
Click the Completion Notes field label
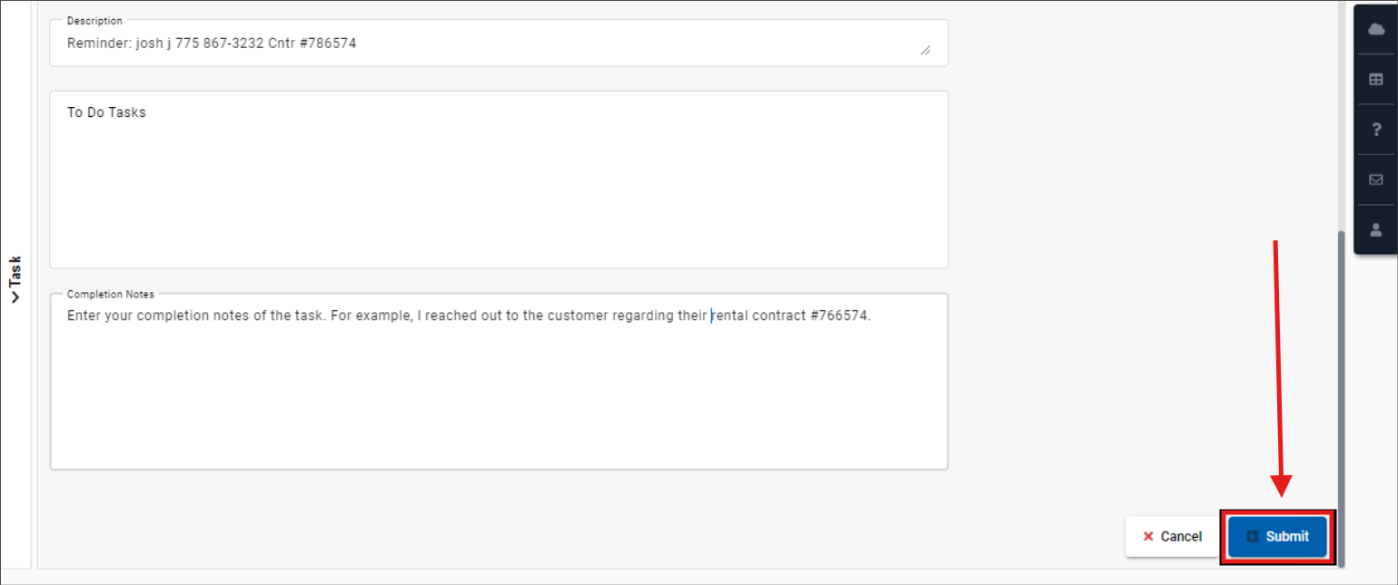(x=111, y=294)
